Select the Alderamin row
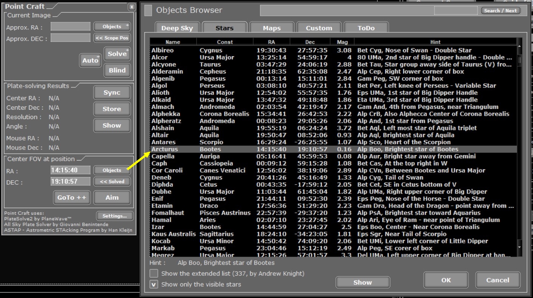The image size is (533, 298). [333, 72]
